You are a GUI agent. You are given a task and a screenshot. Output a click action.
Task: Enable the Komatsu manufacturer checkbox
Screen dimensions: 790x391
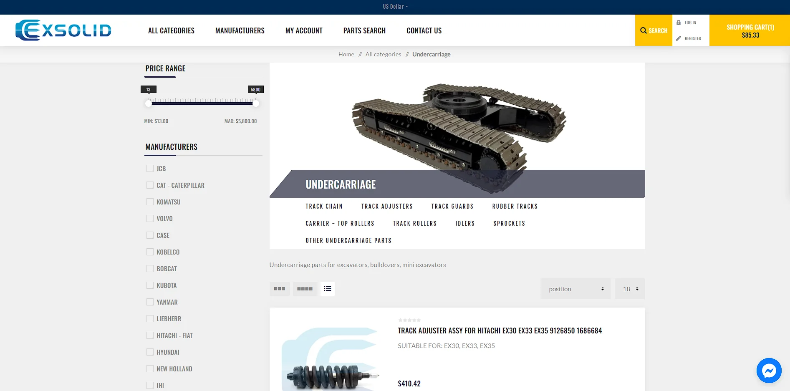pyautogui.click(x=150, y=202)
